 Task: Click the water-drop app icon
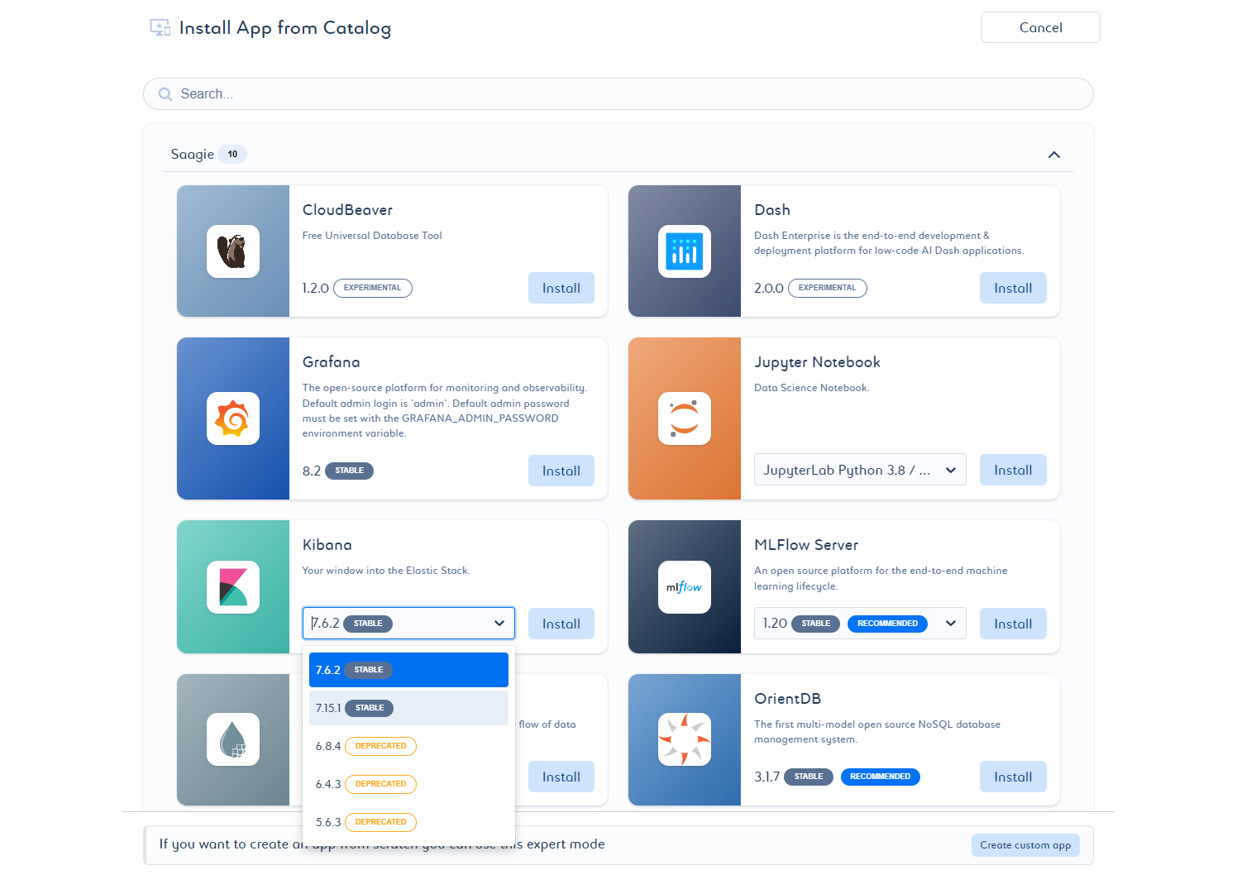coord(233,739)
